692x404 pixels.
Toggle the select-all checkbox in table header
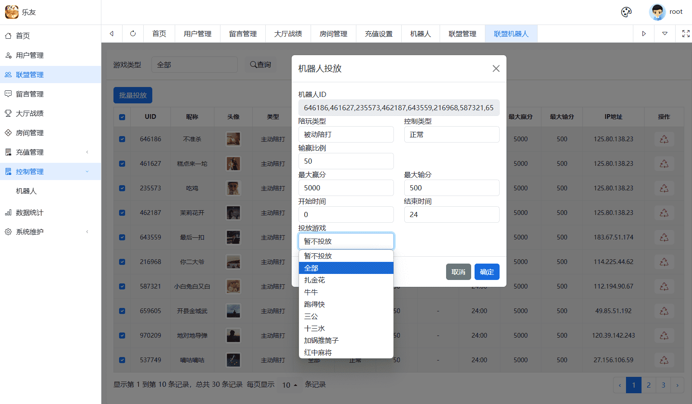click(x=122, y=117)
